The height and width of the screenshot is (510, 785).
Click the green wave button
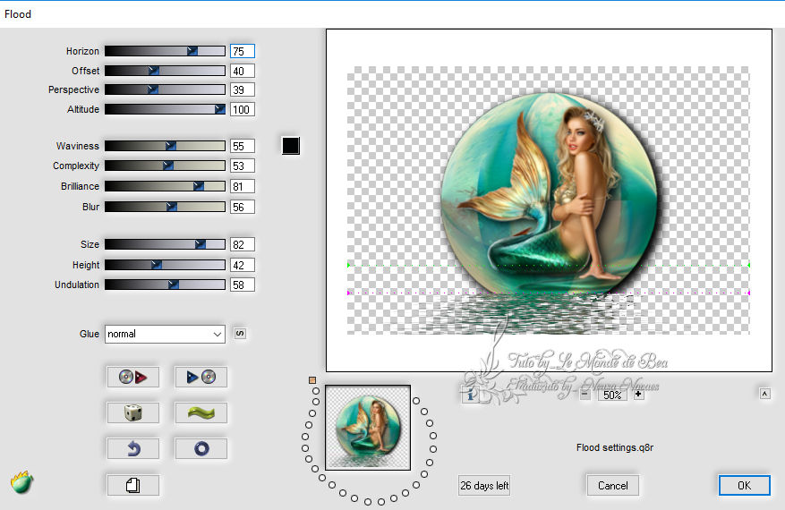coord(201,412)
